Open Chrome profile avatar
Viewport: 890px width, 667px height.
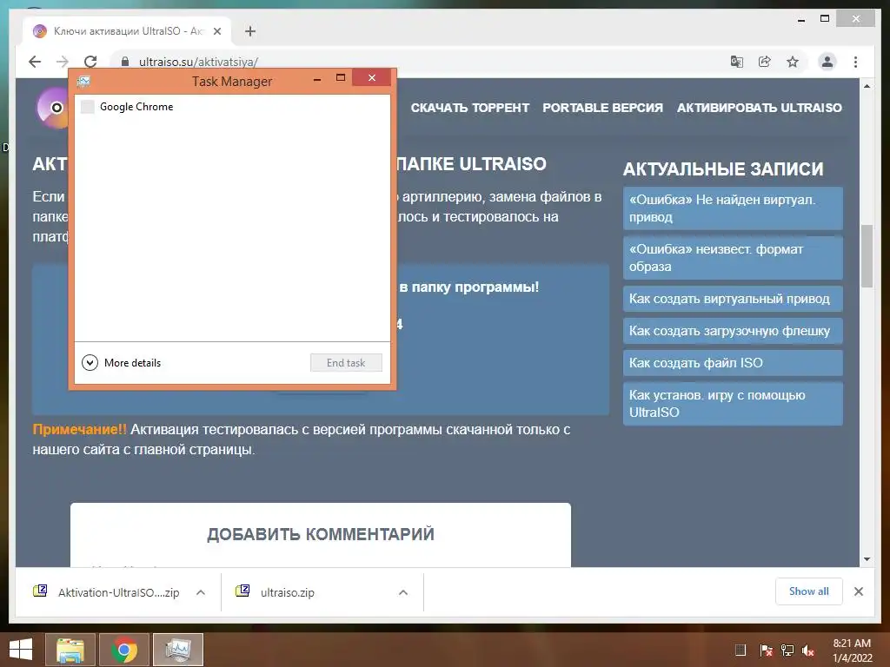click(827, 62)
